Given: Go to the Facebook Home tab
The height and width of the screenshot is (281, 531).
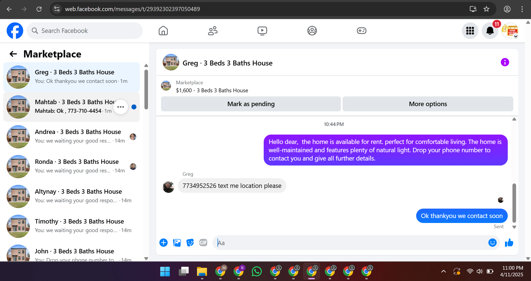Looking at the screenshot, I should coord(163,31).
